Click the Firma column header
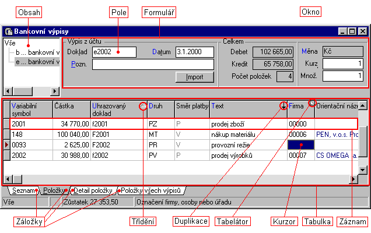Screen dimensions: 371x233 301,110
